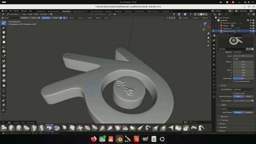Hide Камера object using its eye icon
The width and height of the screenshot is (256, 144).
click(251, 26)
